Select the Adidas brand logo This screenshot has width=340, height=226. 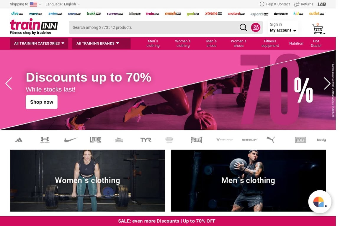tap(19, 140)
